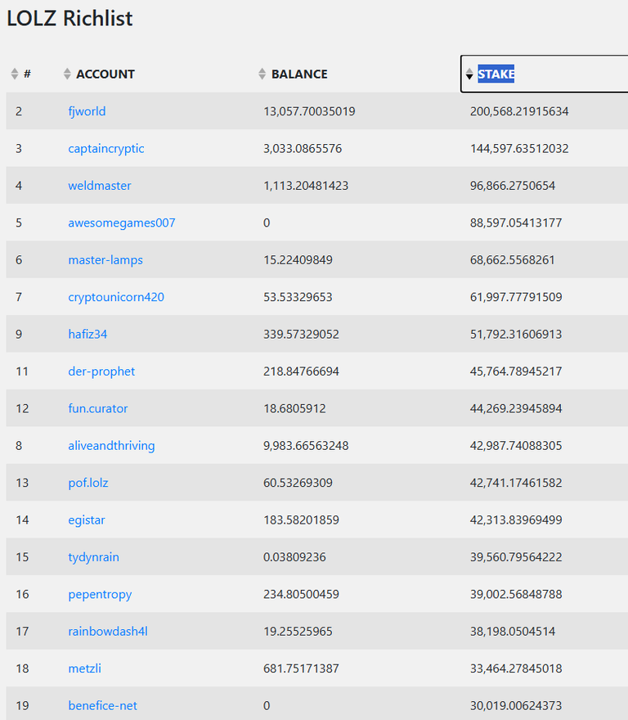Open aliveandthriving account link

111,445
